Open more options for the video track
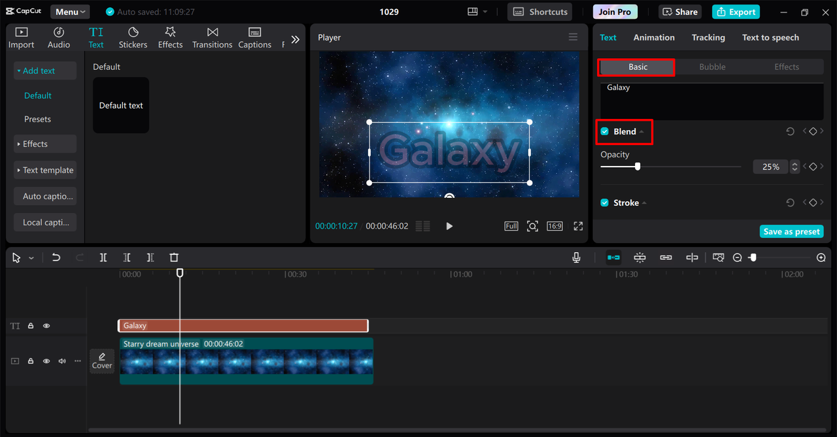This screenshot has width=837, height=437. (x=78, y=361)
